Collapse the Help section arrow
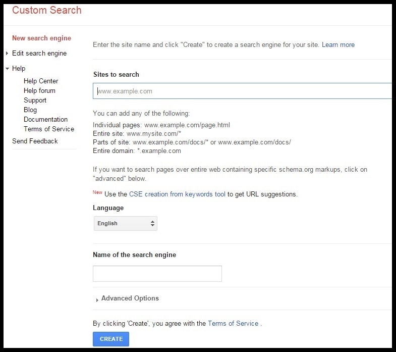Screen dimensions: 396x352 [x=7, y=68]
